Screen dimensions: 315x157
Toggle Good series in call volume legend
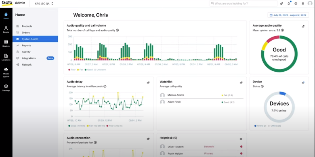(x=88, y=70)
